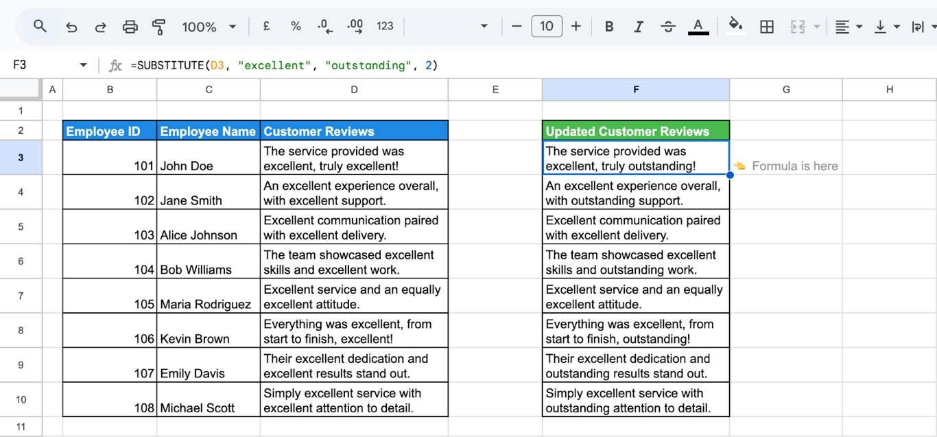Select column B header
This screenshot has width=937, height=437.
(110, 89)
